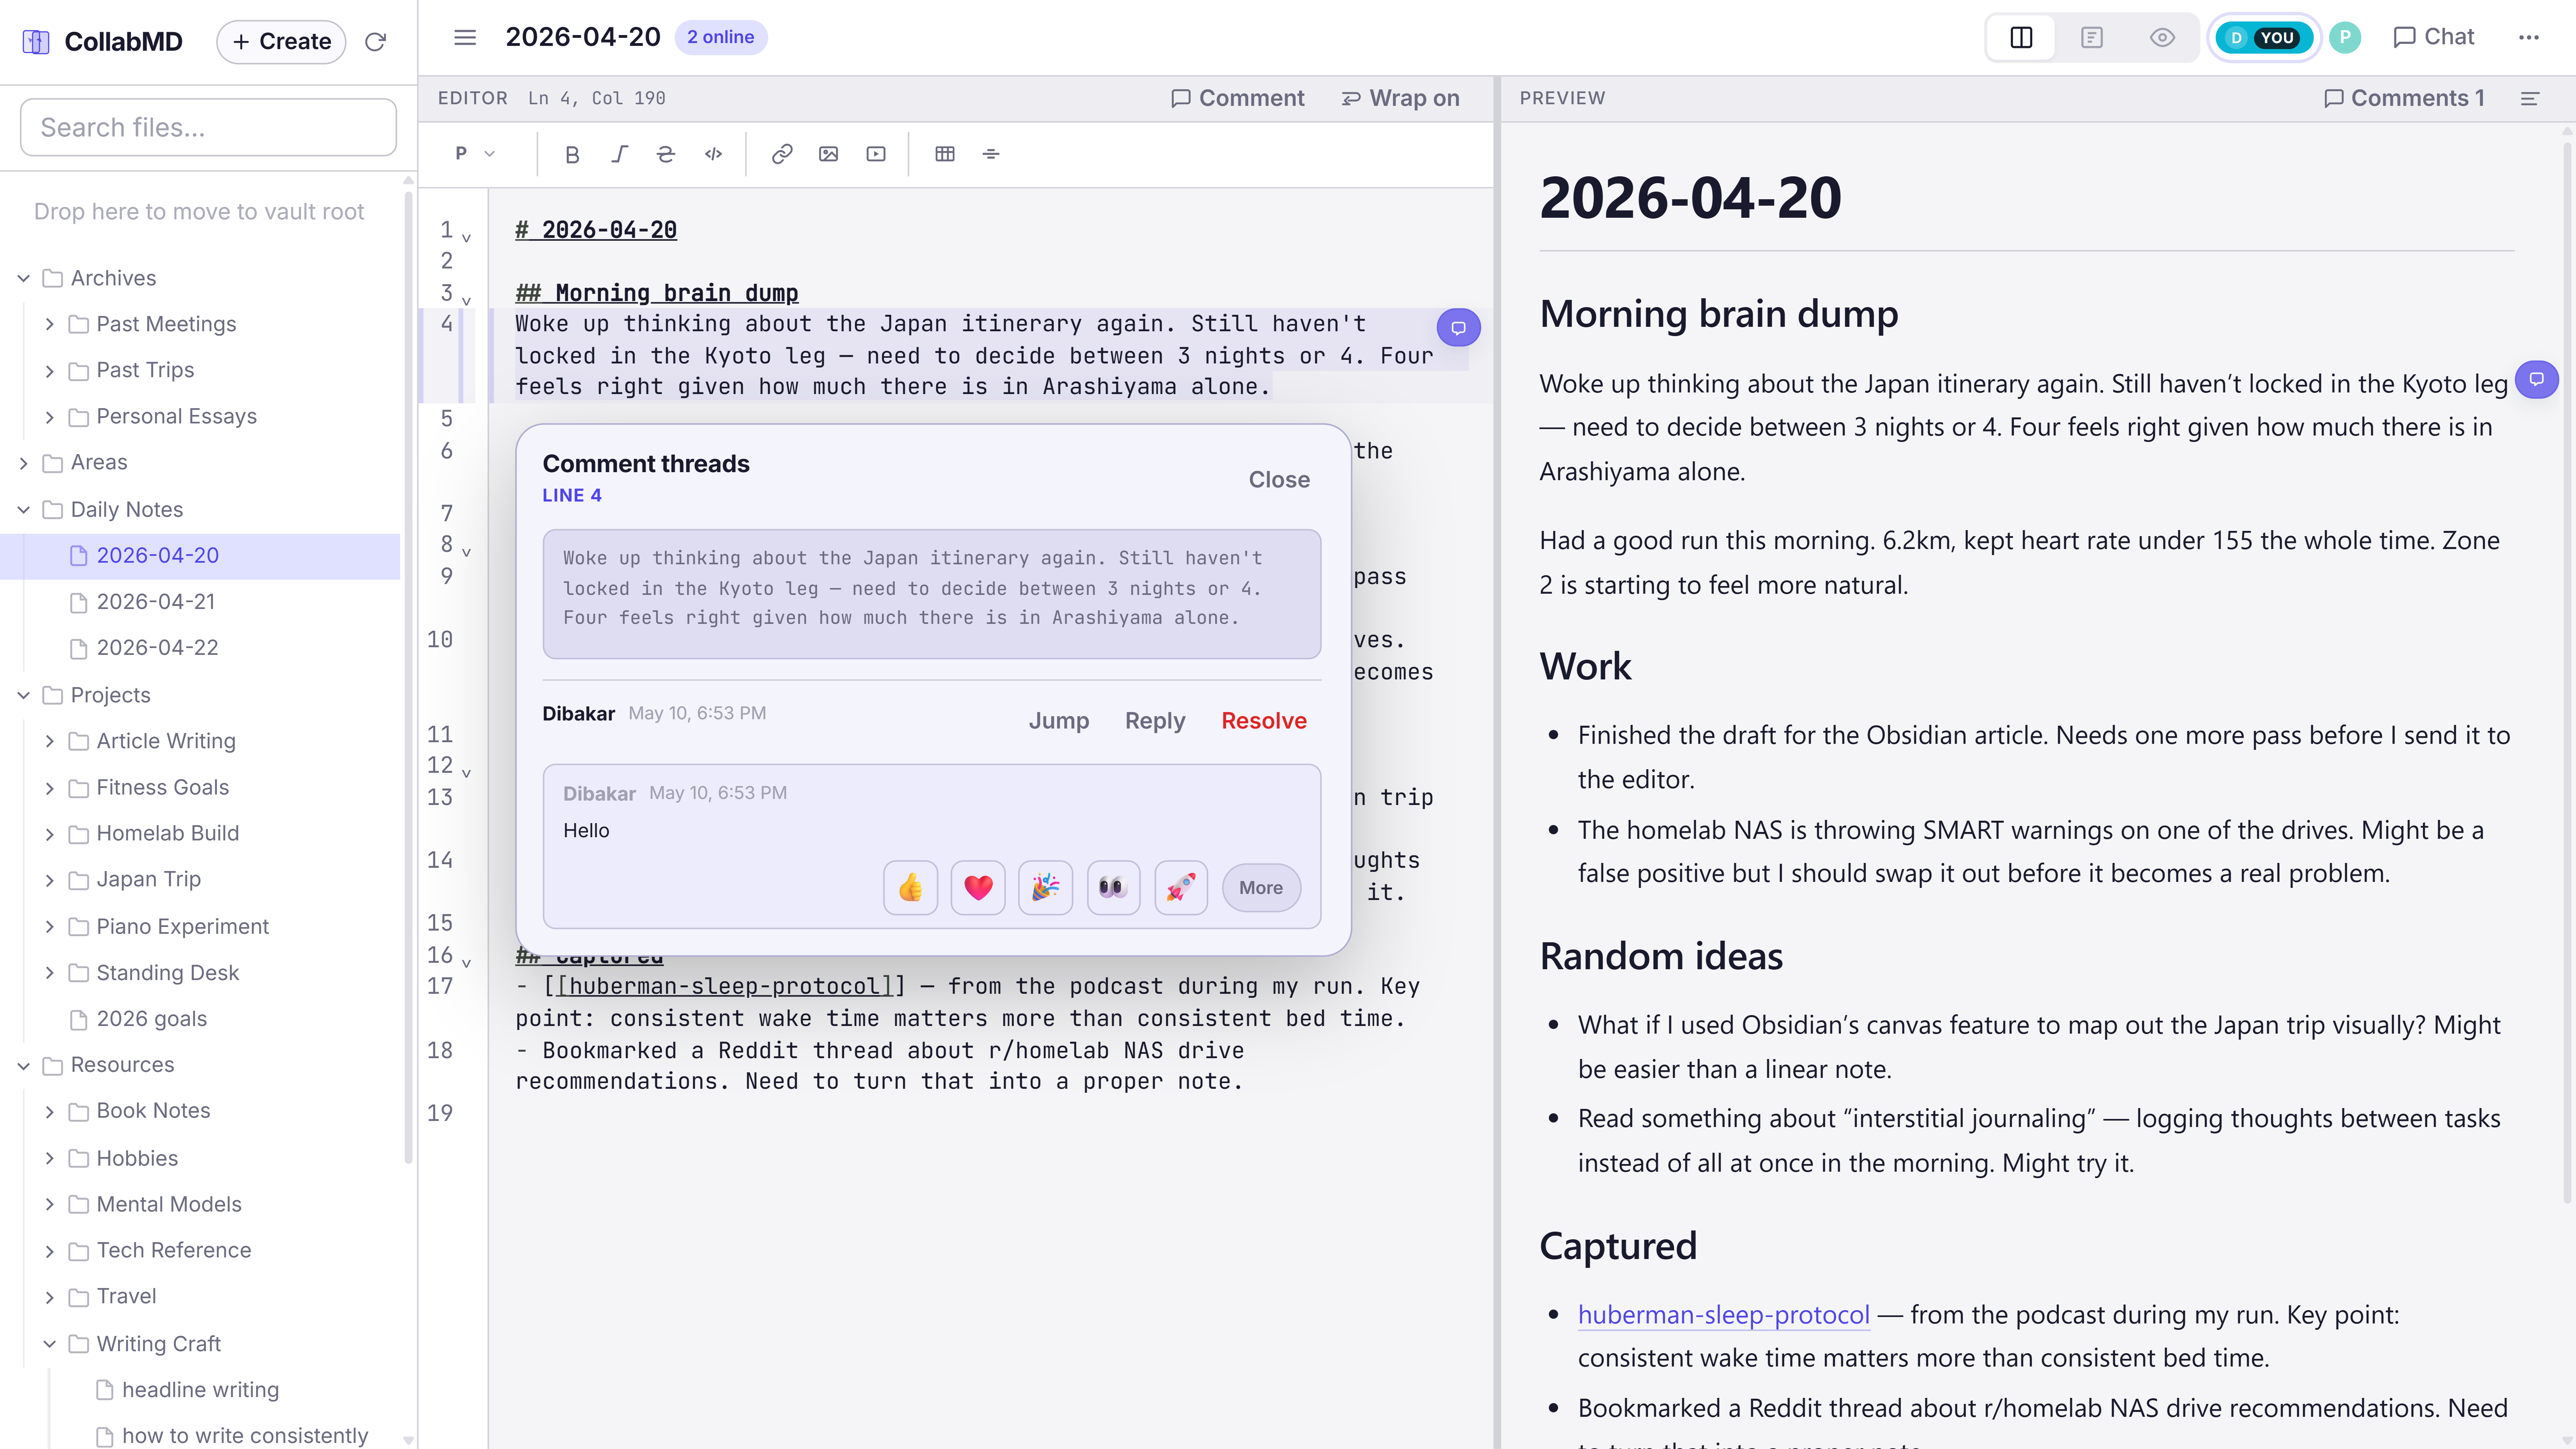Screen dimensions: 2576x1449
Task: Collapse the Archives folder
Action: (24, 278)
